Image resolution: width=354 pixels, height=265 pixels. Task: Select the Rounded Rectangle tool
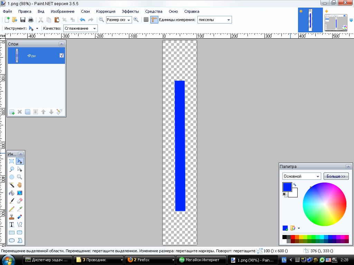point(20,232)
